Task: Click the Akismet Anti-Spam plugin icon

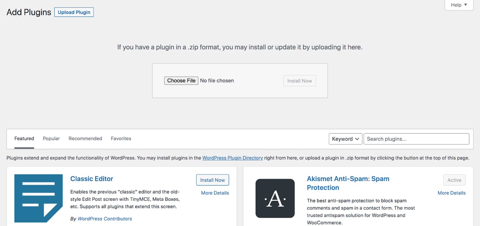Action: pyautogui.click(x=275, y=198)
